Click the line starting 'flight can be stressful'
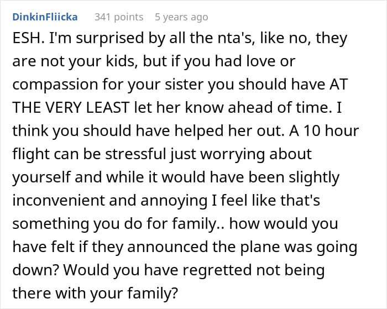The width and height of the screenshot is (387, 309). click(x=162, y=154)
